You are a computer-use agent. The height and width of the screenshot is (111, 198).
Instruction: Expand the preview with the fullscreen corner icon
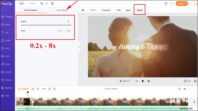point(195,81)
